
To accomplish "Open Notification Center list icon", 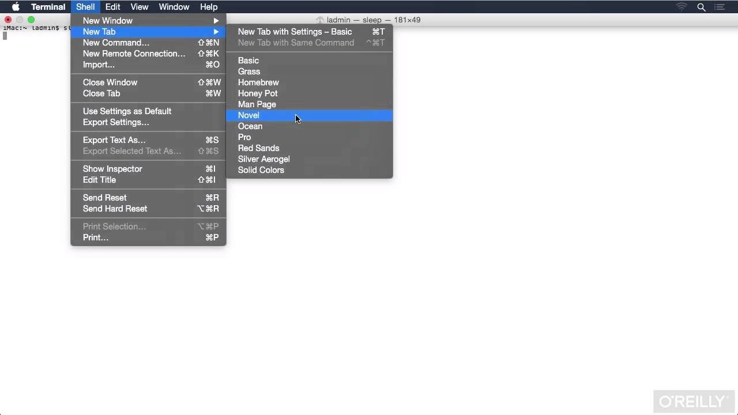I will [720, 7].
